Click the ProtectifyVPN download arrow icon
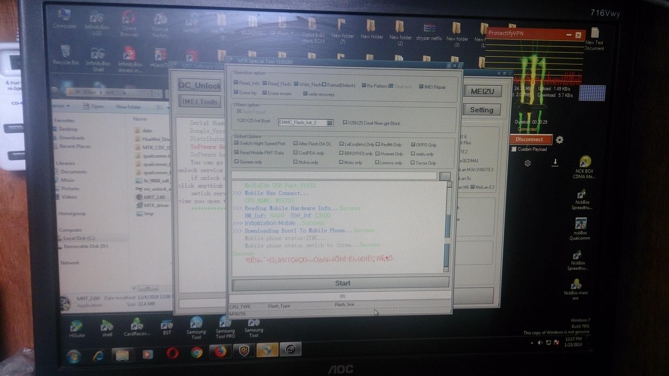Image resolution: width=669 pixels, height=376 pixels. point(555,163)
